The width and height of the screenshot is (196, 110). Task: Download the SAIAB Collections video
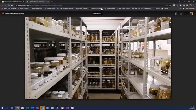pyautogui.click(x=181, y=13)
